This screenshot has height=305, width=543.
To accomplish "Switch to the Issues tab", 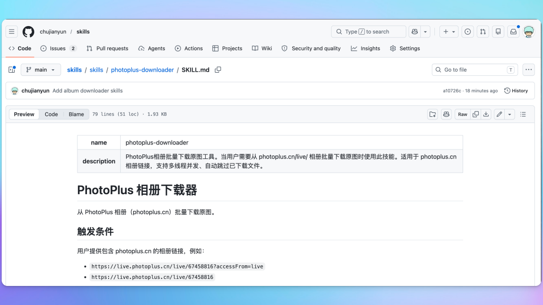I will 58,48.
